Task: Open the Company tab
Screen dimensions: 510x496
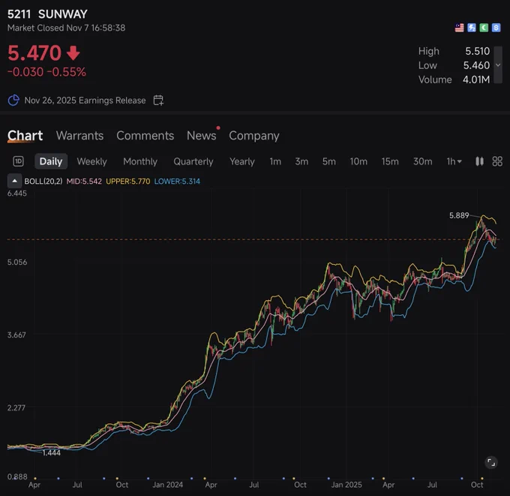Action: pyautogui.click(x=254, y=136)
